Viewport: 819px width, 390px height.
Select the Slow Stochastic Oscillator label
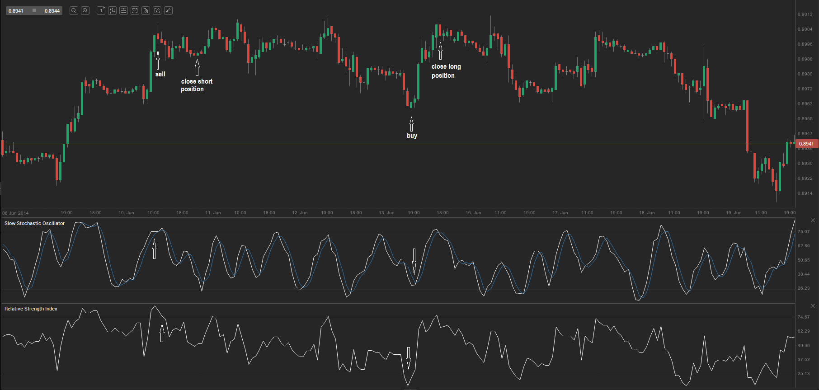click(x=34, y=223)
